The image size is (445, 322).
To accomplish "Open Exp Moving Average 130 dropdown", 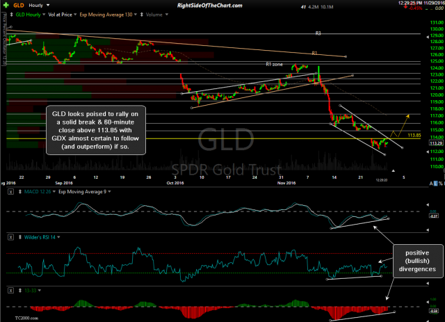I will pos(136,15).
